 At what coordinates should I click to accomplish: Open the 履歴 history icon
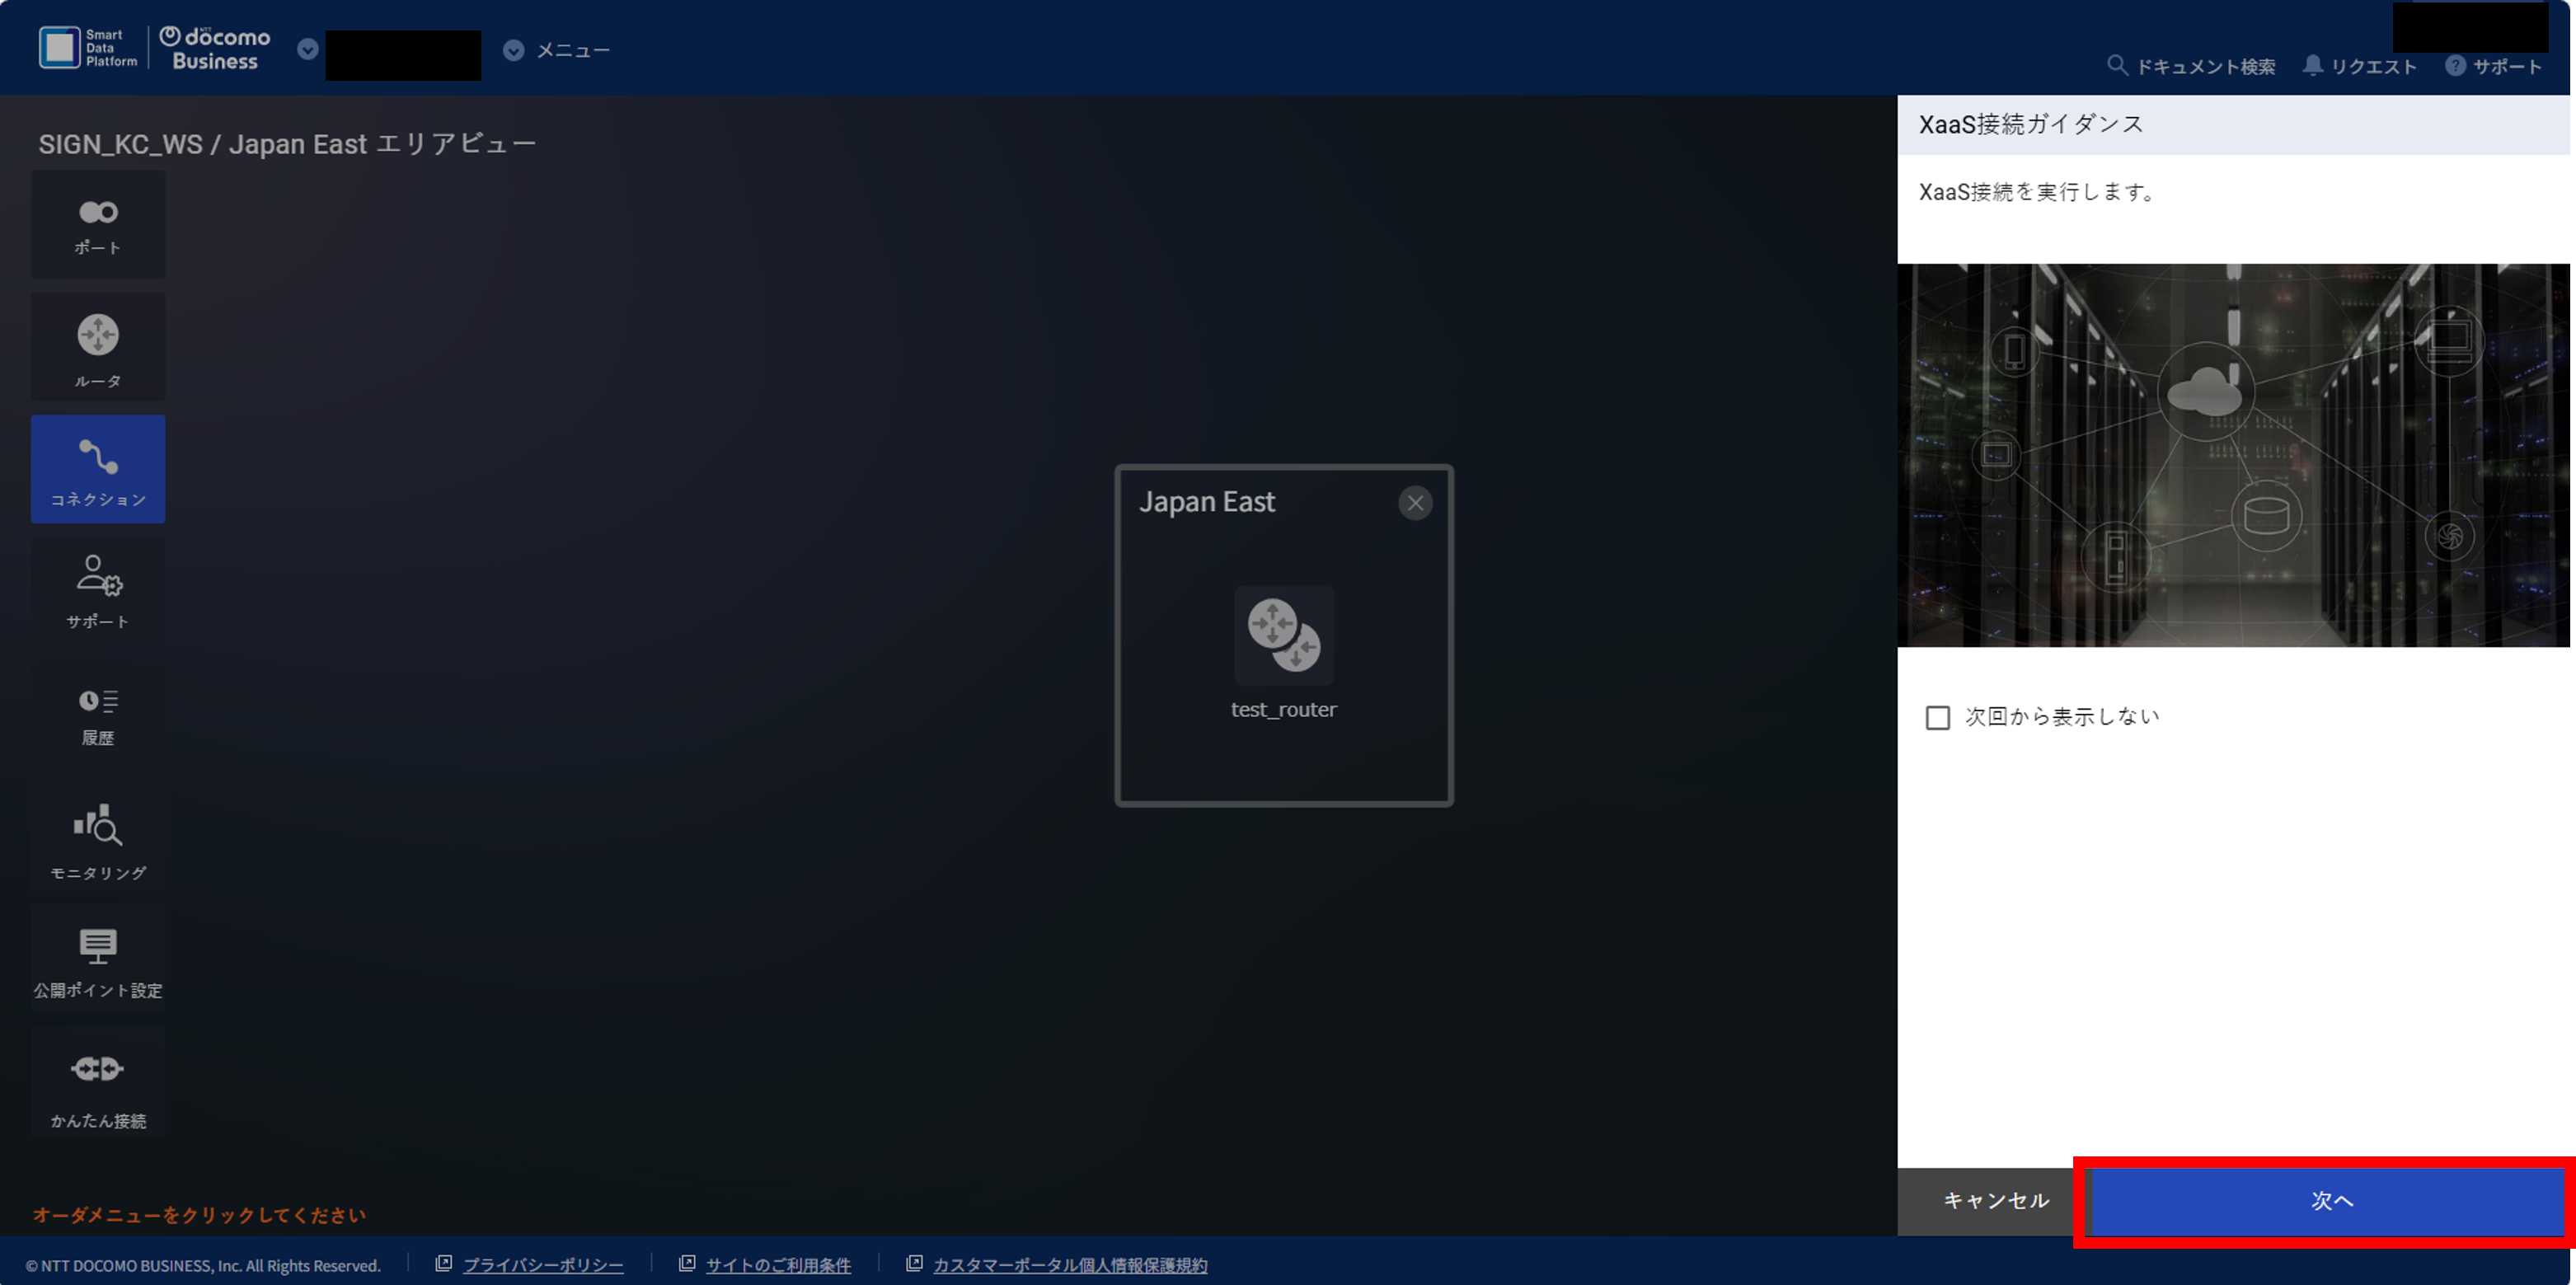98,716
